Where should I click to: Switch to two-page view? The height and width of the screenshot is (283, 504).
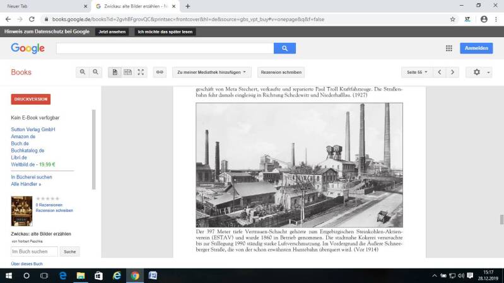pos(128,72)
